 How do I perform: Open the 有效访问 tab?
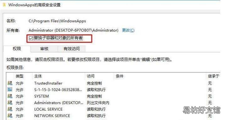click(x=72, y=49)
